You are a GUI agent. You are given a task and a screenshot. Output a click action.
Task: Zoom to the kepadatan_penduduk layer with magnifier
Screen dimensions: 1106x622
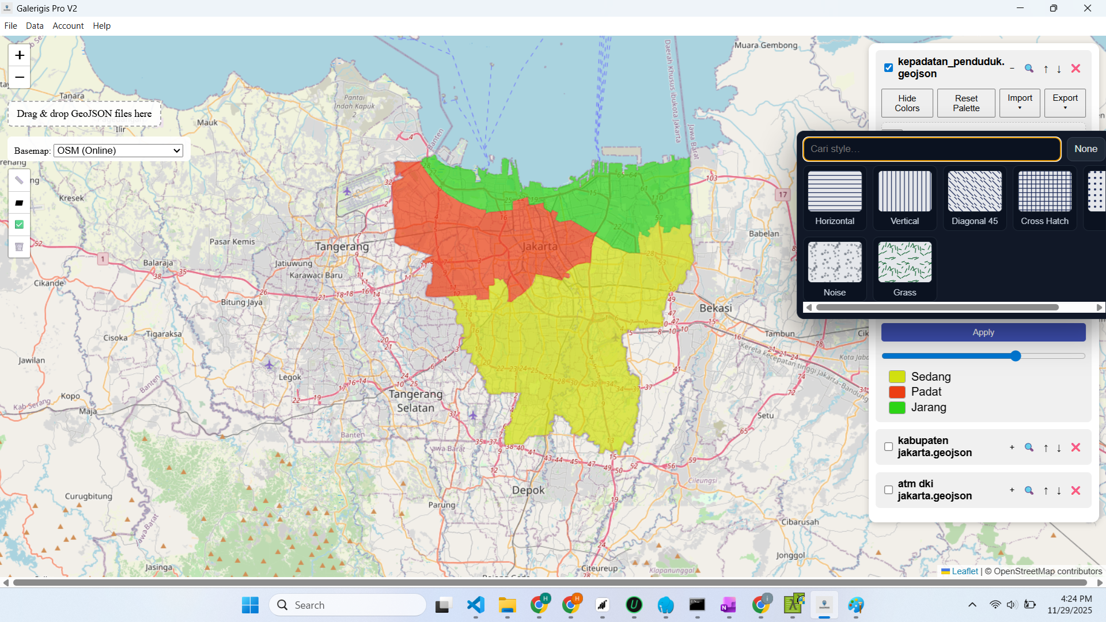pos(1029,69)
